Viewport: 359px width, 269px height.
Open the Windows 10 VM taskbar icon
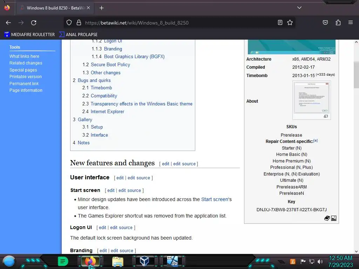(172, 261)
